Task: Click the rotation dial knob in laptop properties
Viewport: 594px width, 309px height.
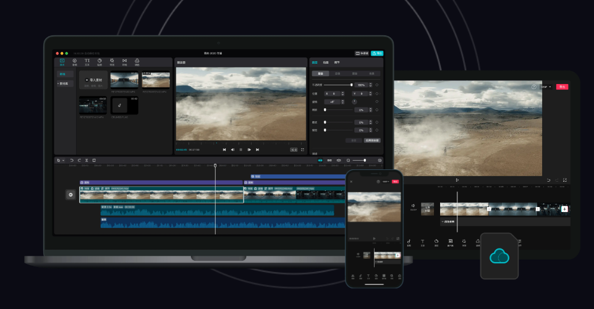Action: tap(354, 102)
